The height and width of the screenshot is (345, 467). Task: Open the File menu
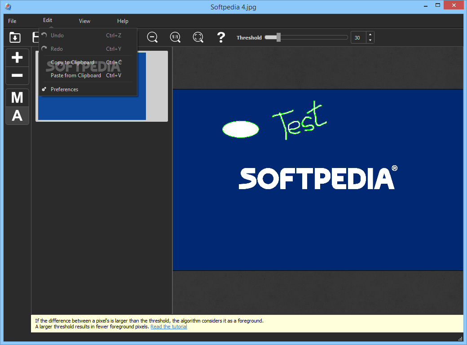coord(12,21)
